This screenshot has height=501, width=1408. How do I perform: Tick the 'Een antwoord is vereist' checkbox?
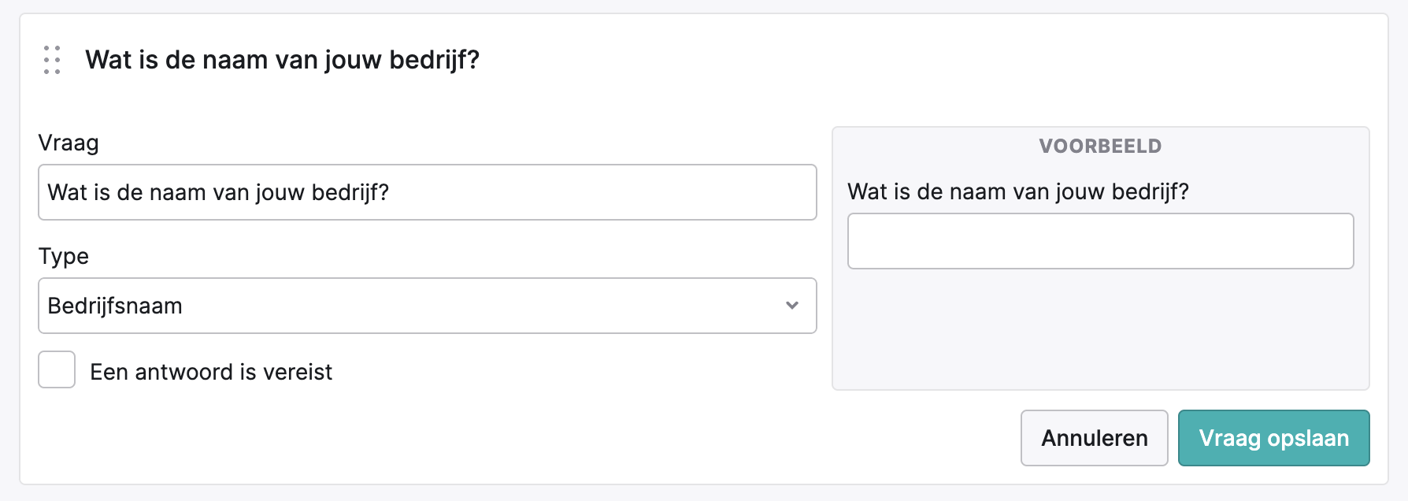click(57, 369)
